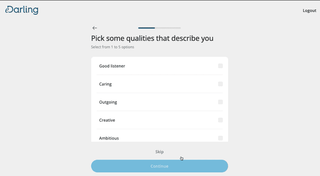Enable the Outgoing checkbox
This screenshot has width=320, height=176.
(x=220, y=102)
